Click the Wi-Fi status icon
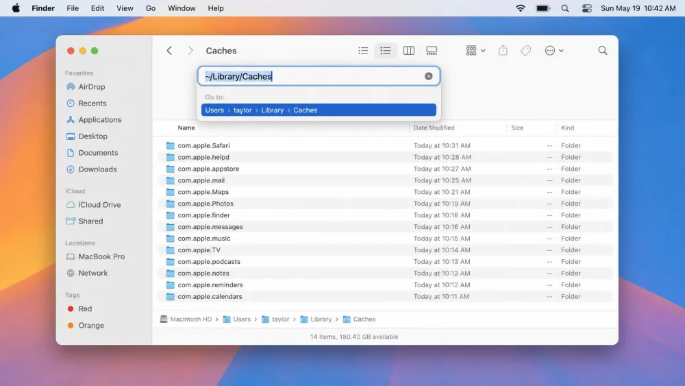Viewport: 685px width, 386px height. [521, 8]
